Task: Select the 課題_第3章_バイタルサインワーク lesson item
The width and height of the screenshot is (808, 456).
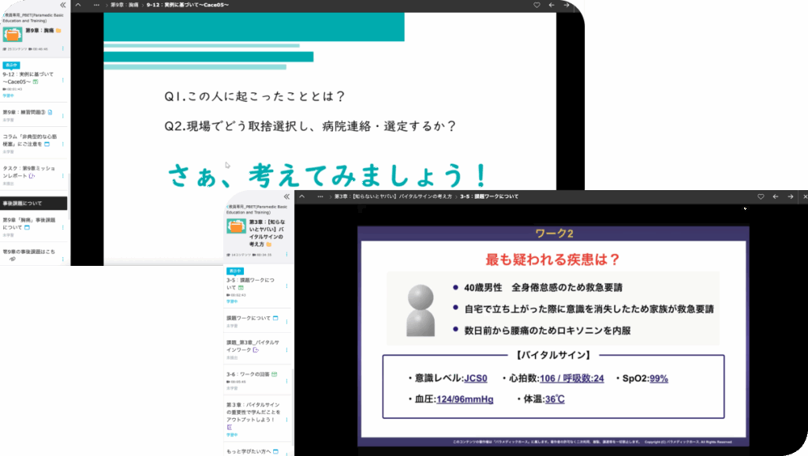Action: coord(252,345)
